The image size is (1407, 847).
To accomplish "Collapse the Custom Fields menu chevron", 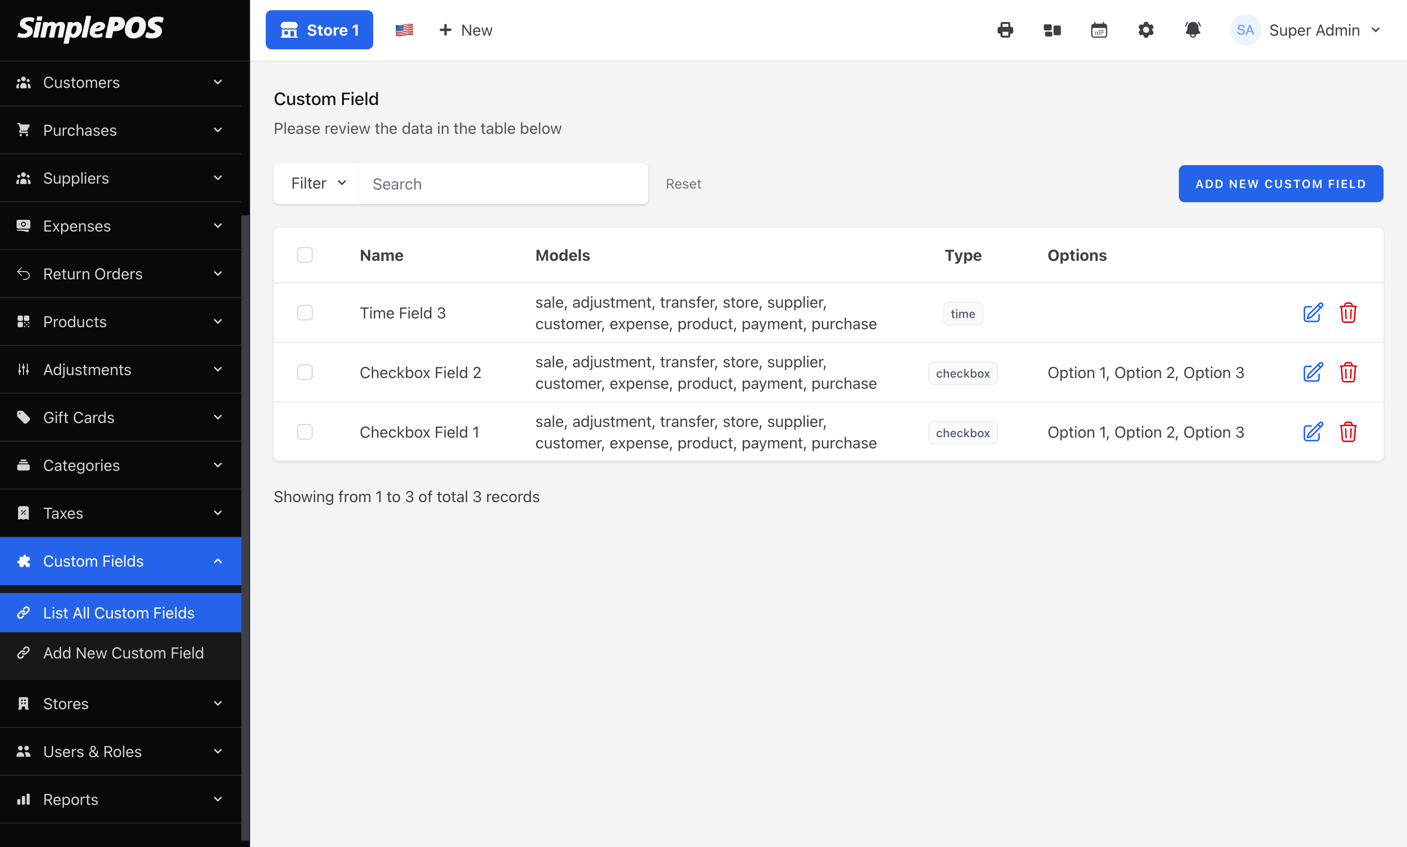I will pyautogui.click(x=218, y=561).
